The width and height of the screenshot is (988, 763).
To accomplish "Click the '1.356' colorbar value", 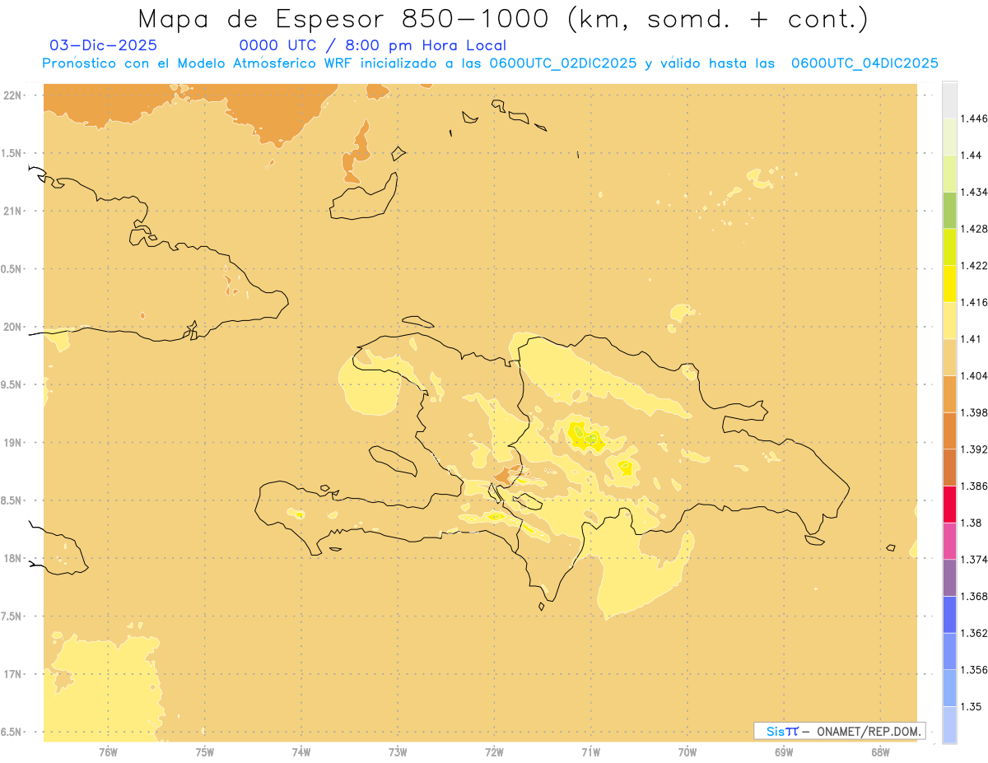I will pos(972,669).
